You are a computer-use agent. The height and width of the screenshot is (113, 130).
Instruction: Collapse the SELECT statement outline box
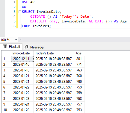coord(20,12)
